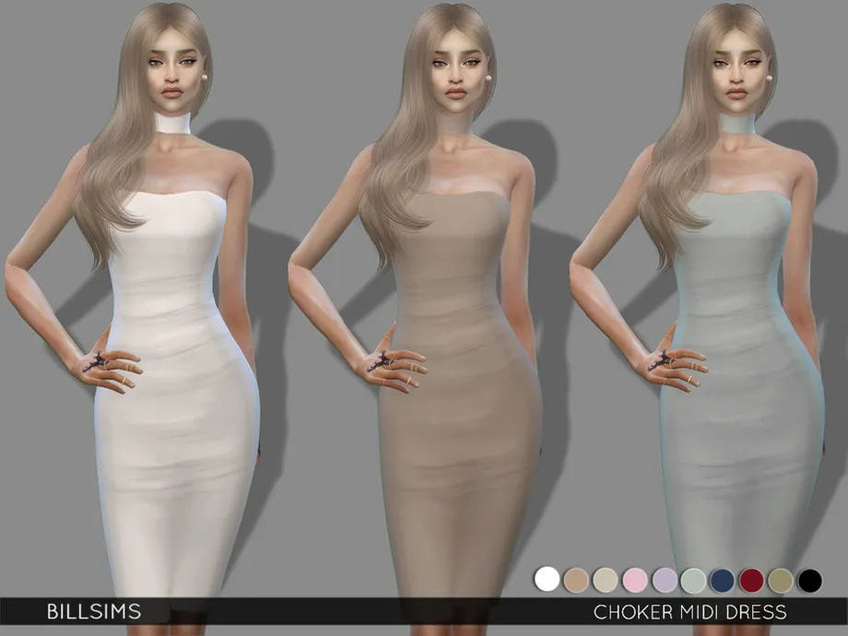Click the choker on the left model

pyautogui.click(x=173, y=124)
